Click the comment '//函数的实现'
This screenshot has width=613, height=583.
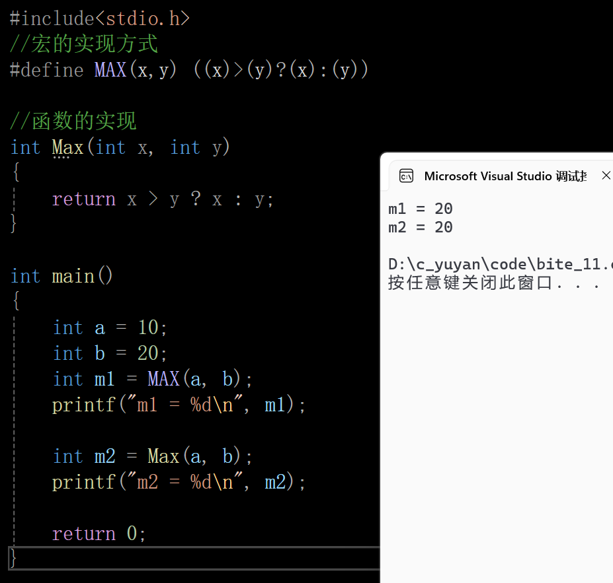pos(73,121)
